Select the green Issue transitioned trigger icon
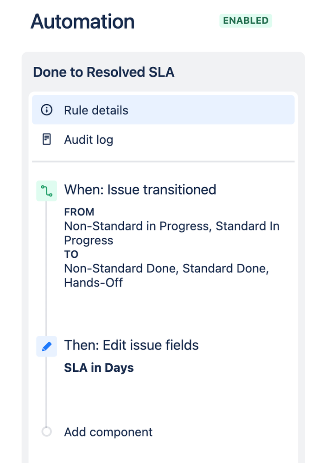The height and width of the screenshot is (463, 324). (46, 190)
